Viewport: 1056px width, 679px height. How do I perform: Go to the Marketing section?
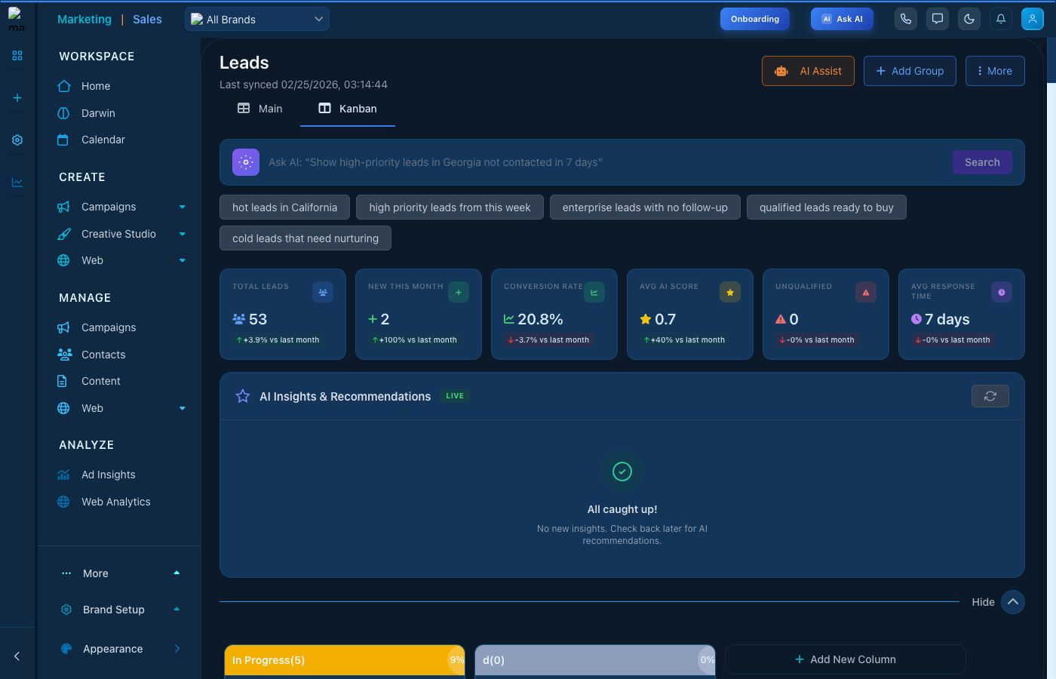[x=84, y=20]
